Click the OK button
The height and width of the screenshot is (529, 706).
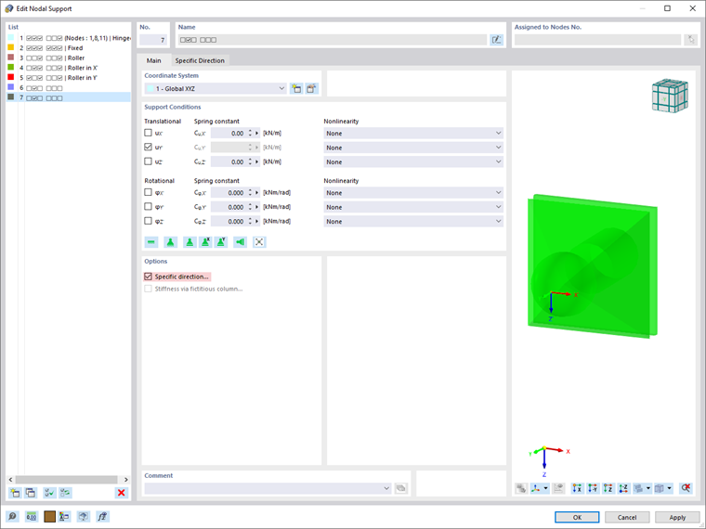577,517
